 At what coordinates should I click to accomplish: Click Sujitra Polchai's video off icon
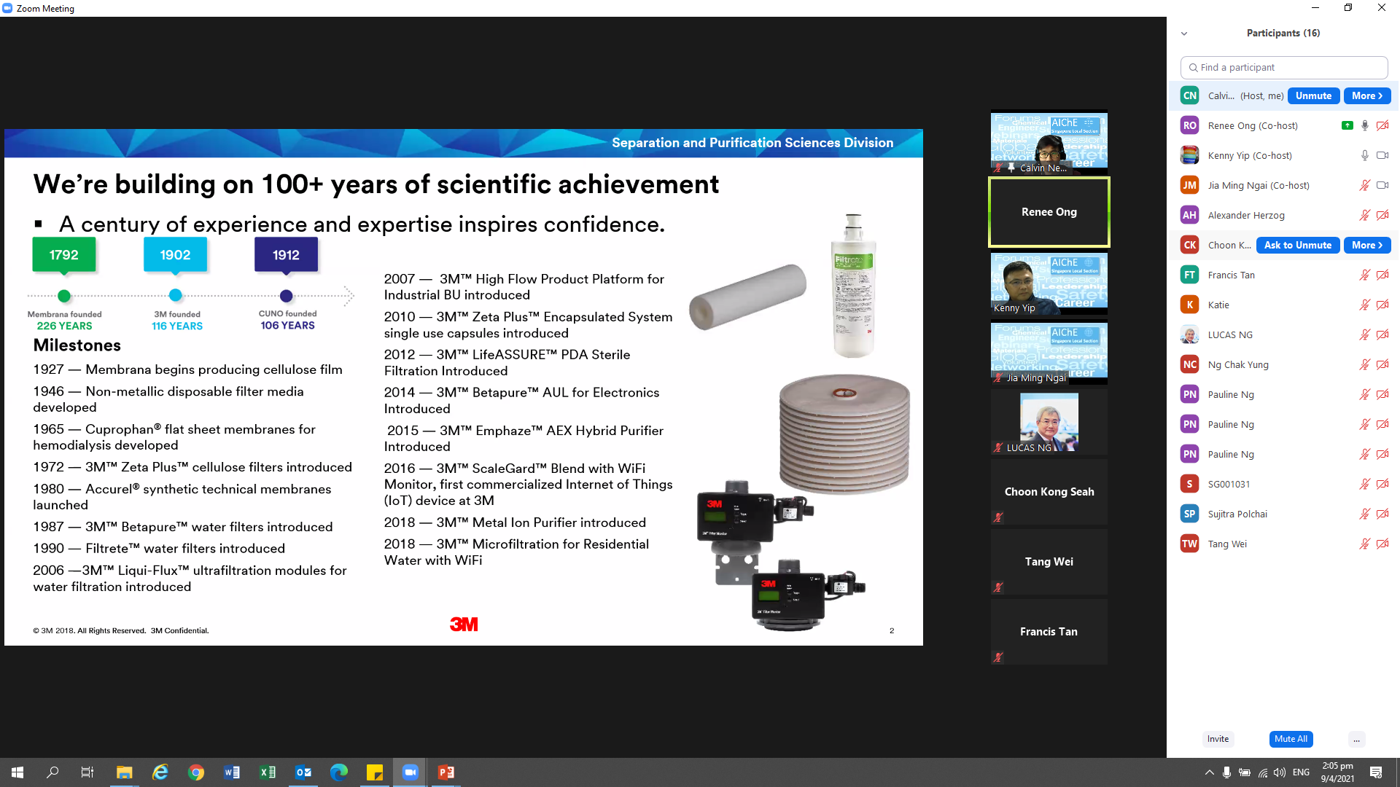(x=1382, y=514)
